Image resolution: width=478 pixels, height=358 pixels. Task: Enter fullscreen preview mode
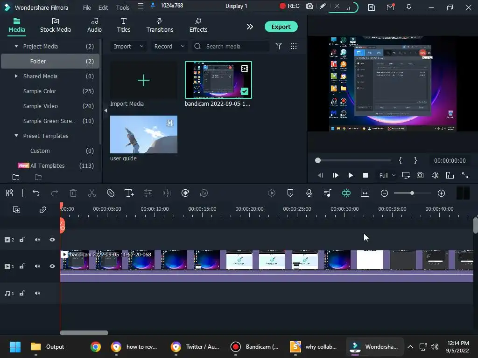point(465,175)
